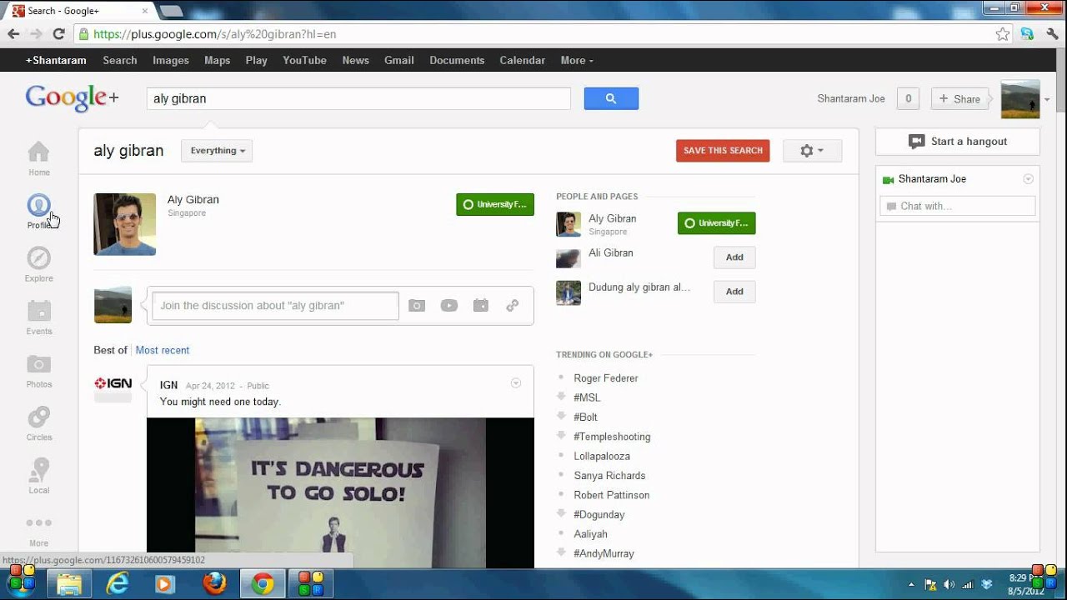
Task: Click the blue search magnifier button
Action: tap(611, 98)
